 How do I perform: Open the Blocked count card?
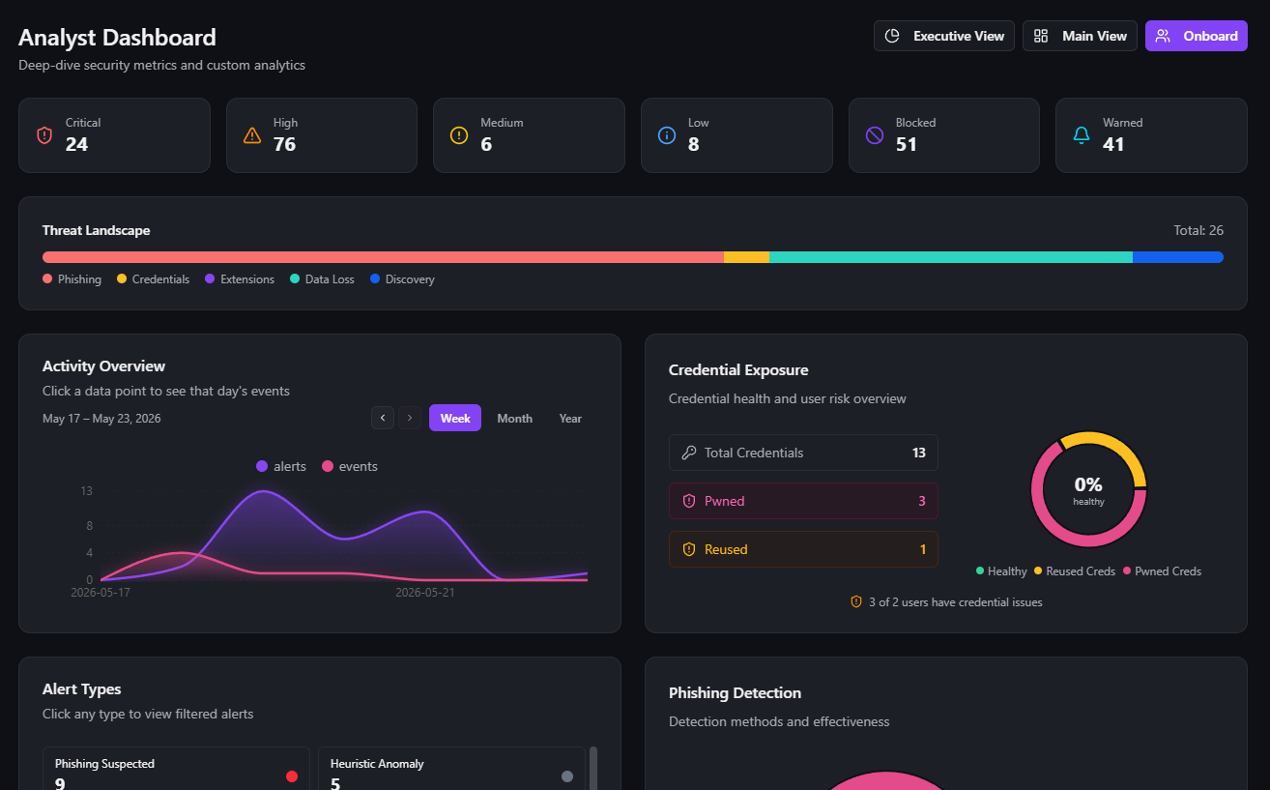944,135
